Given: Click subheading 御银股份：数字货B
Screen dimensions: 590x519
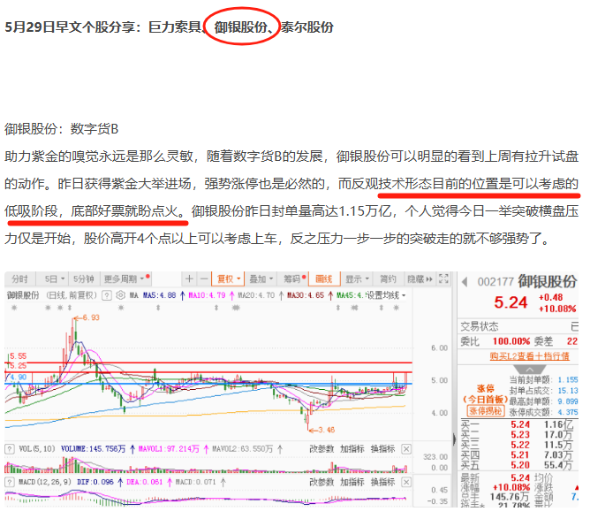Looking at the screenshot, I should tap(61, 129).
